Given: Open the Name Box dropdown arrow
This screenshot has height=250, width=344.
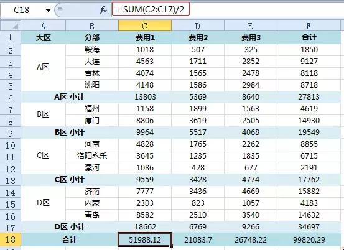Looking at the screenshot, I should [48, 10].
